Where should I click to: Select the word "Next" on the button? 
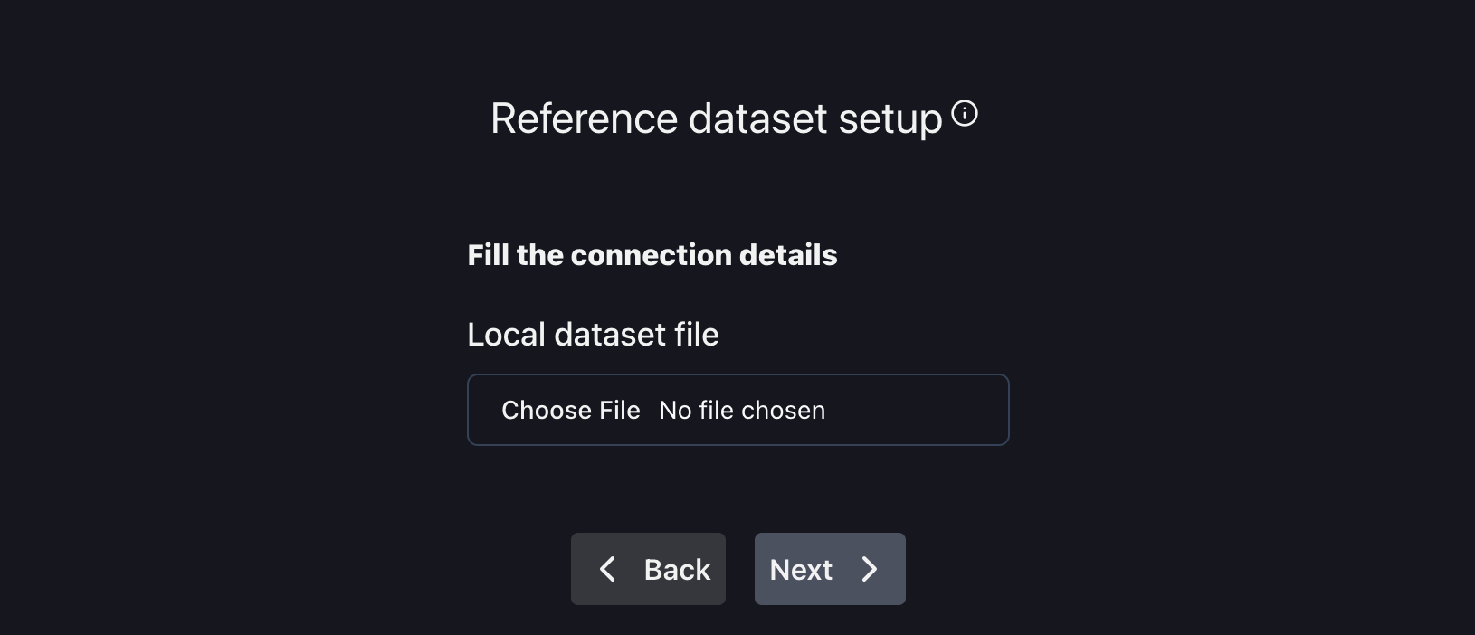801,570
